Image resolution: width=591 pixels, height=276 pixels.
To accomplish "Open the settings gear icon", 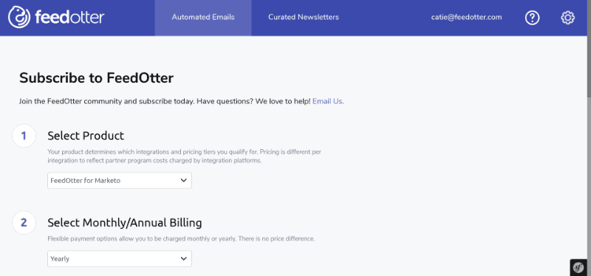I will pos(567,18).
